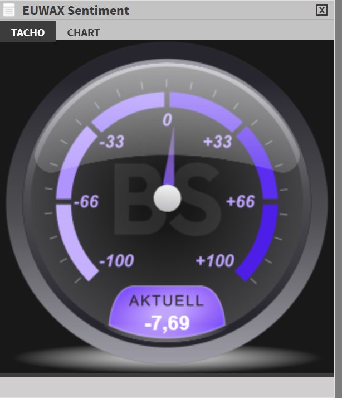Click the AKTUELL -7,69 value badge
This screenshot has height=398, width=342.
167,312
